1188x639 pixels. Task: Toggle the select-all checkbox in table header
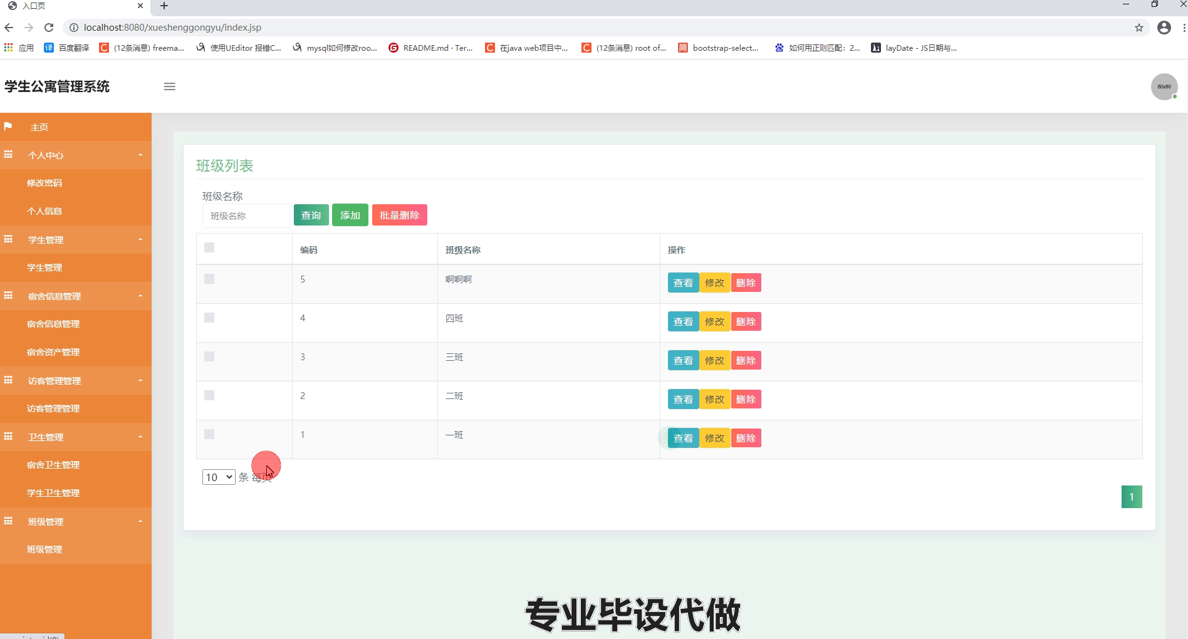(x=209, y=247)
